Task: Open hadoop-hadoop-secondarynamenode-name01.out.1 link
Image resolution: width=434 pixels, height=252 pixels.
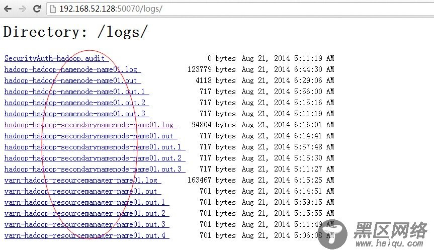Action: coord(95,147)
